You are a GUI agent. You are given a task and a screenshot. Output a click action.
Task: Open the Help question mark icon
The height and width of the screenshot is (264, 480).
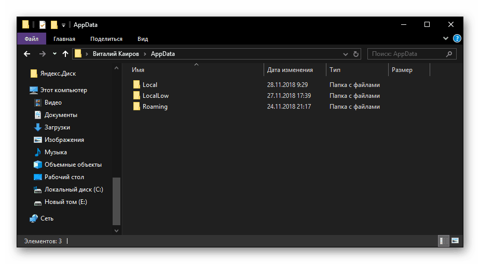pos(457,38)
